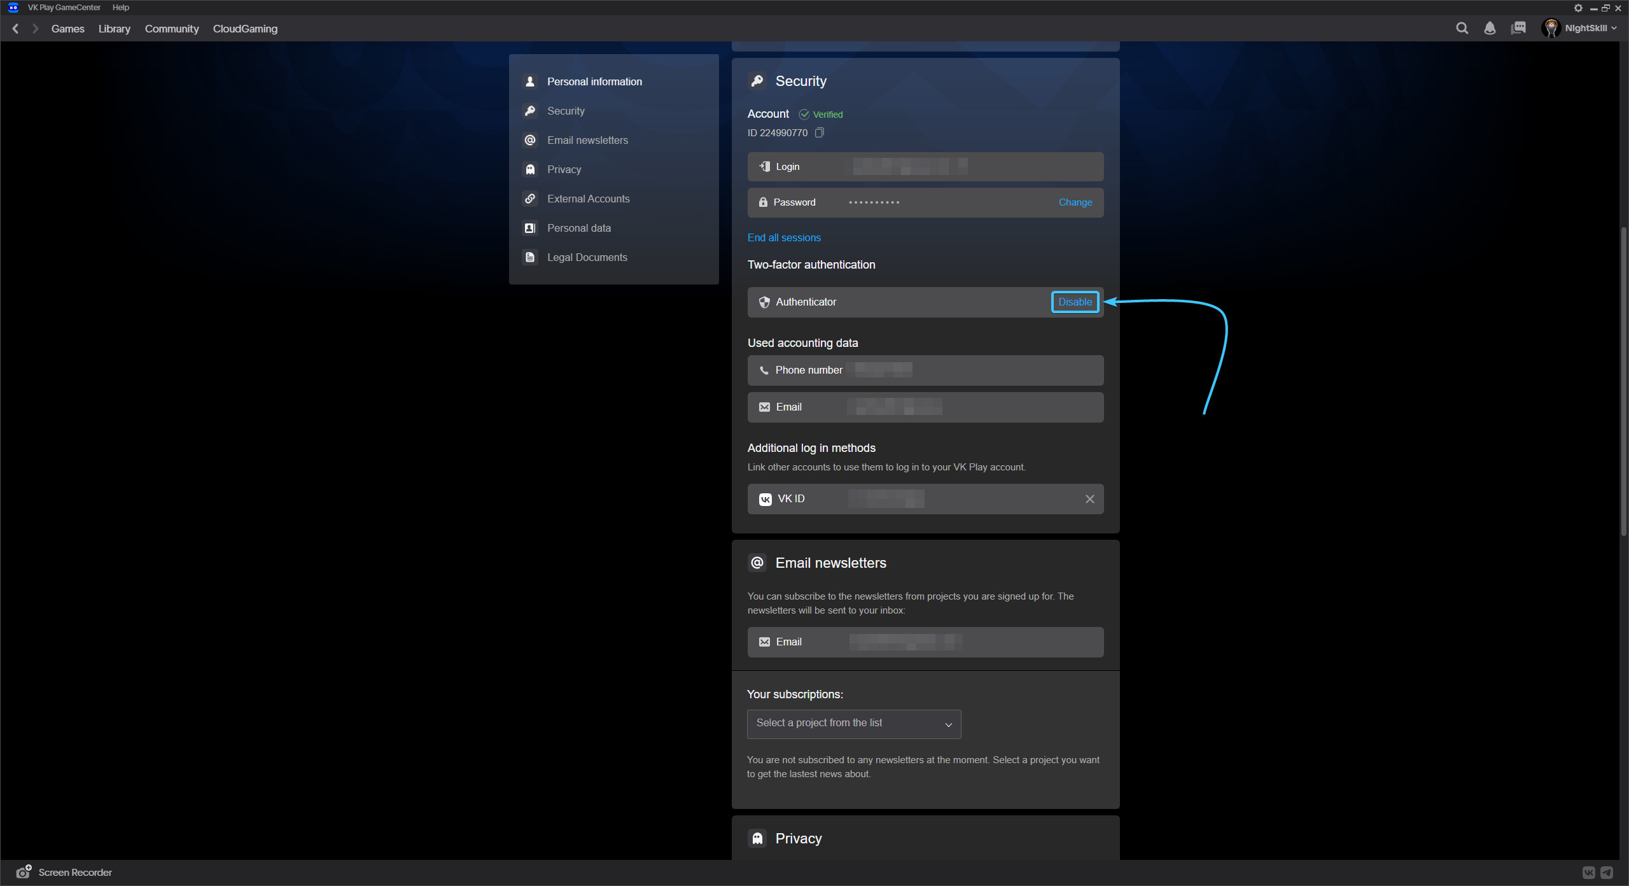Open NightSkill profile dropdown menu
The image size is (1629, 886).
click(x=1580, y=28)
